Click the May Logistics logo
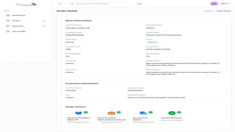The image size is (235, 132). [26, 4]
